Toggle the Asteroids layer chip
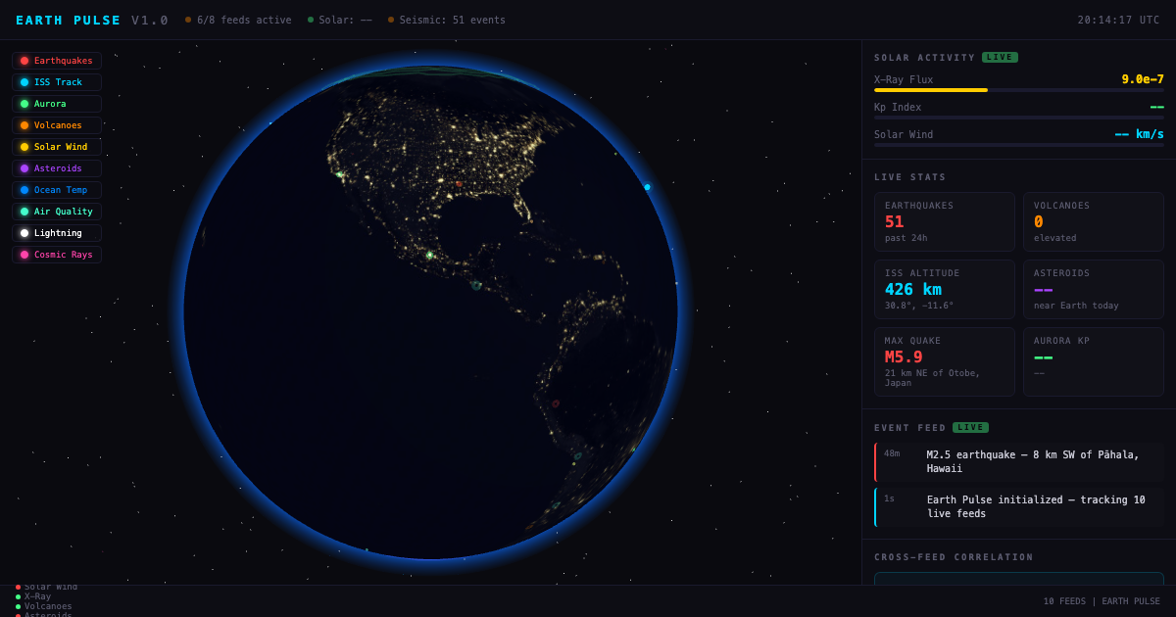 pos(57,168)
